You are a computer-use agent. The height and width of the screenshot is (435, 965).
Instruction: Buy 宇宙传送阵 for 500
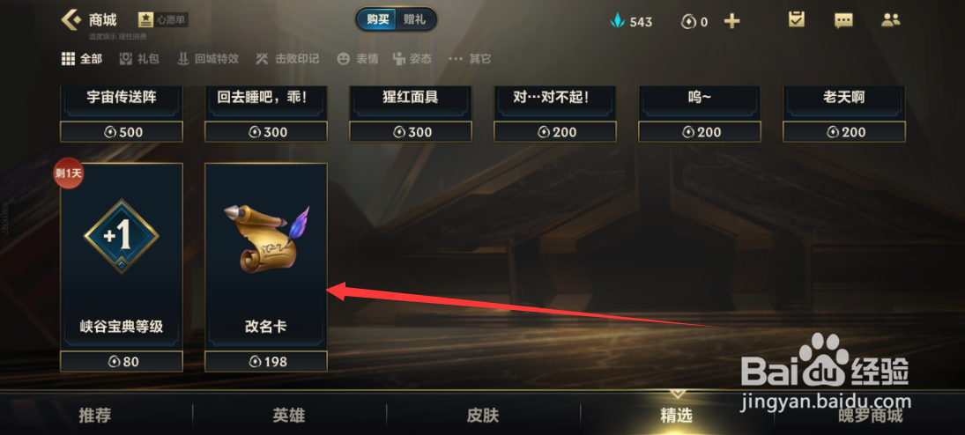122,132
